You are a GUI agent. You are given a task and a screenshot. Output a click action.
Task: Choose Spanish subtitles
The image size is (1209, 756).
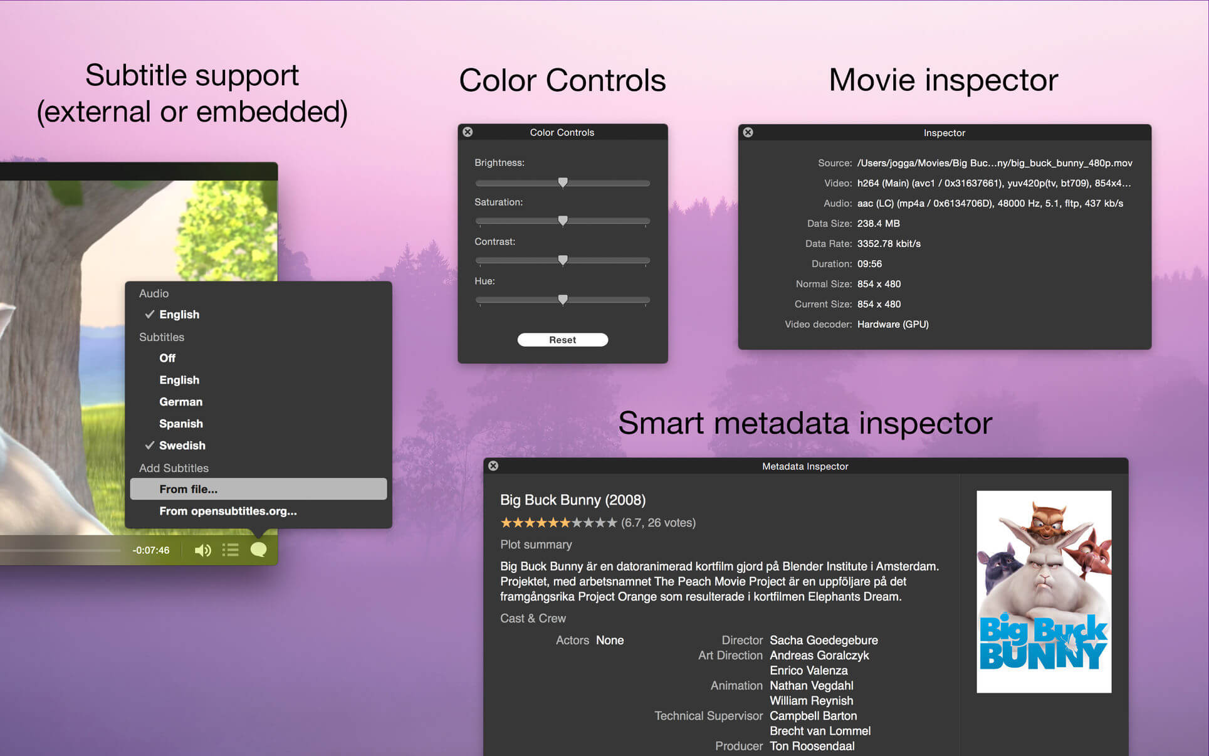tap(181, 424)
